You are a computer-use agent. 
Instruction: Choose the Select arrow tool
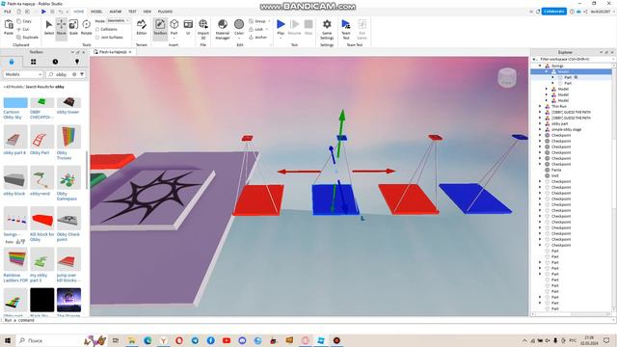[49, 28]
